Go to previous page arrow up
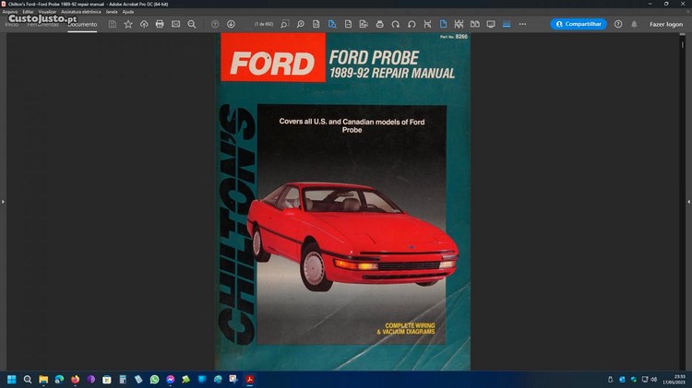The height and width of the screenshot is (388, 692). [x=215, y=24]
